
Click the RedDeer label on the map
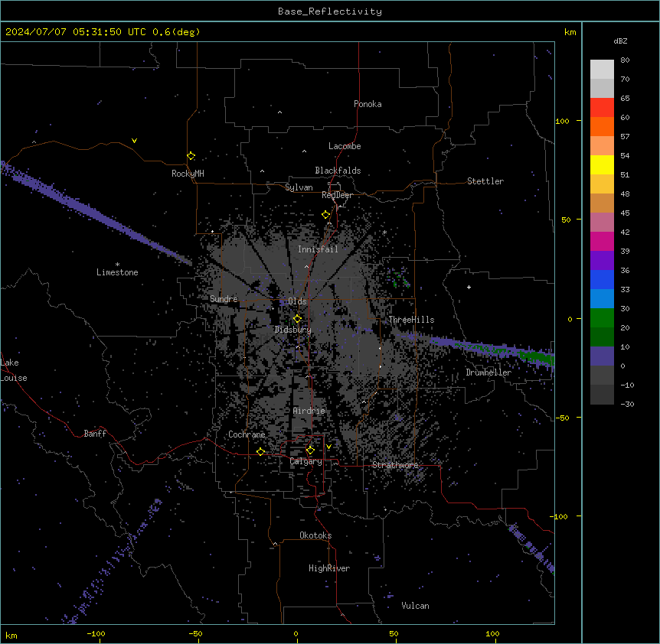click(x=337, y=195)
